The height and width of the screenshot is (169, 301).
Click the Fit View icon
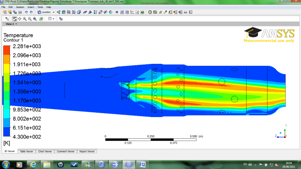[x=41, y=19]
